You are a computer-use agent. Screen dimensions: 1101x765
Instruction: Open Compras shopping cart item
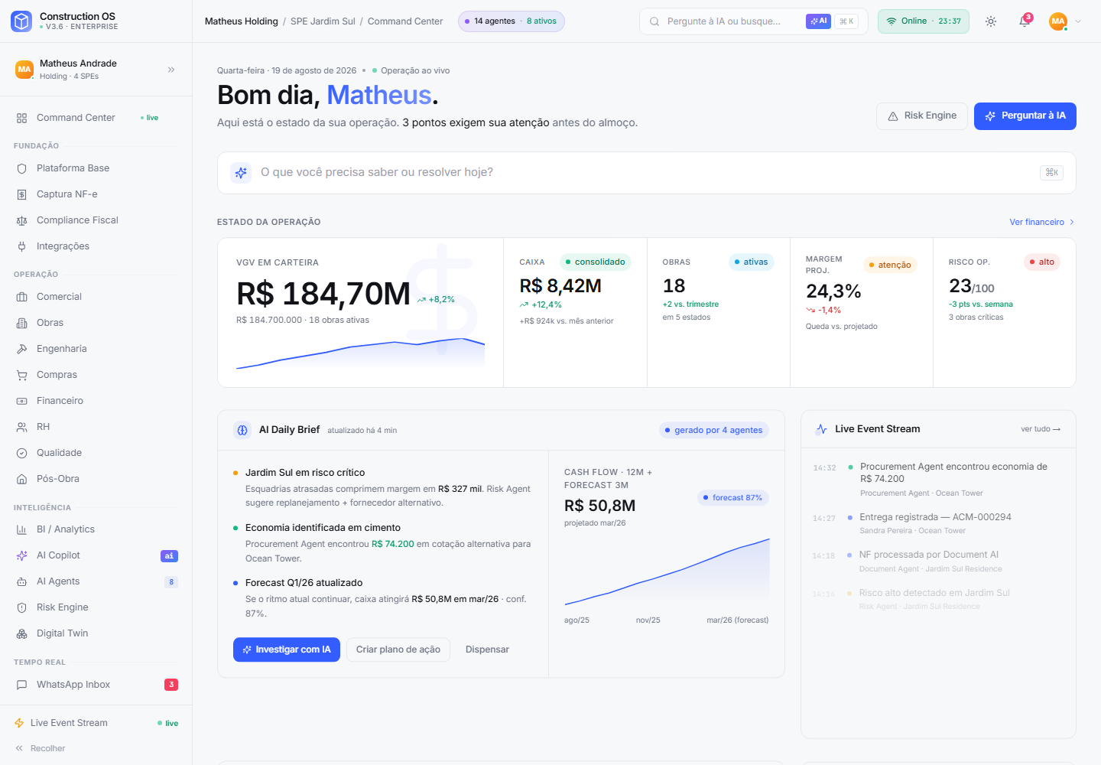96,375
